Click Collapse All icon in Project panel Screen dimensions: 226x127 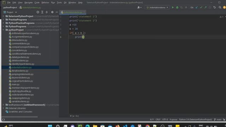(47, 12)
